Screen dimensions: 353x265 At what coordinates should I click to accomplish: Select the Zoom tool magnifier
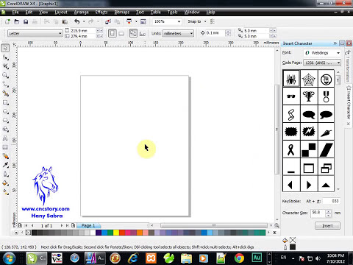tap(5, 75)
